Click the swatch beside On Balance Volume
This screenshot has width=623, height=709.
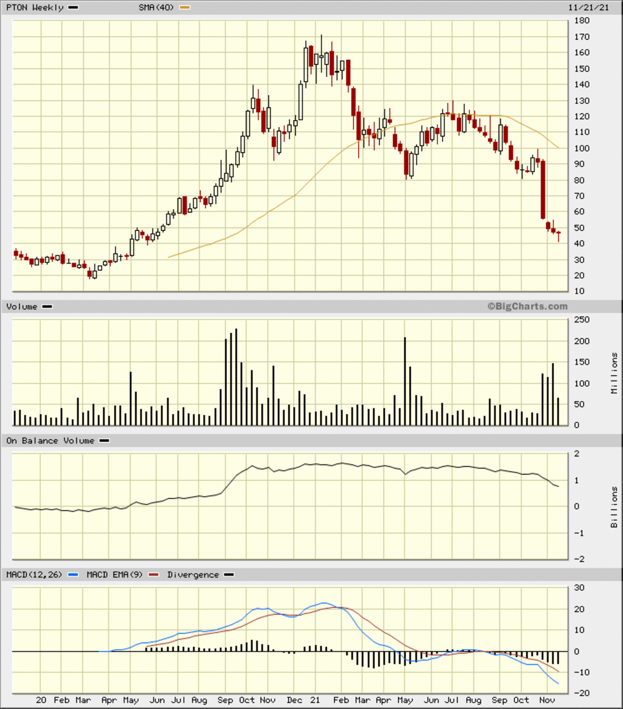[x=104, y=441]
